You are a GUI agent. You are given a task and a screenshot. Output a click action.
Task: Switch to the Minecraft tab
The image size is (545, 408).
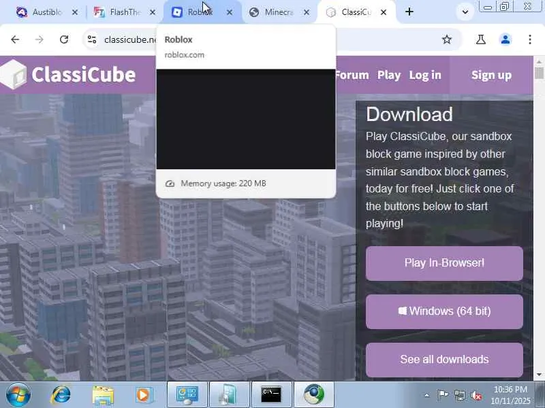[x=279, y=12]
